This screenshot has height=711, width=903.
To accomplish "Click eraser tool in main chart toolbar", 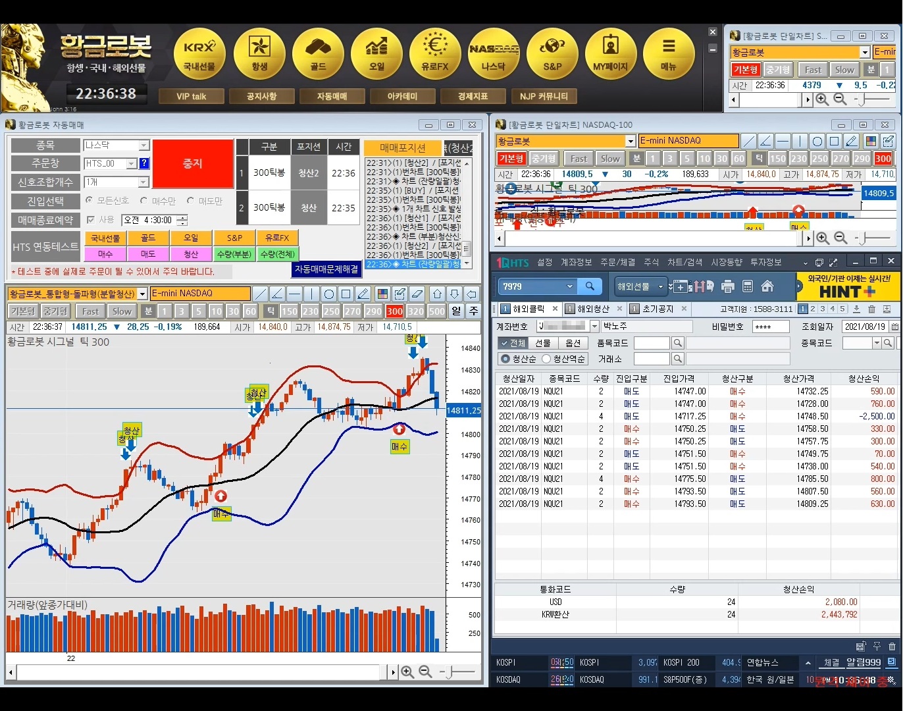I will click(x=417, y=294).
